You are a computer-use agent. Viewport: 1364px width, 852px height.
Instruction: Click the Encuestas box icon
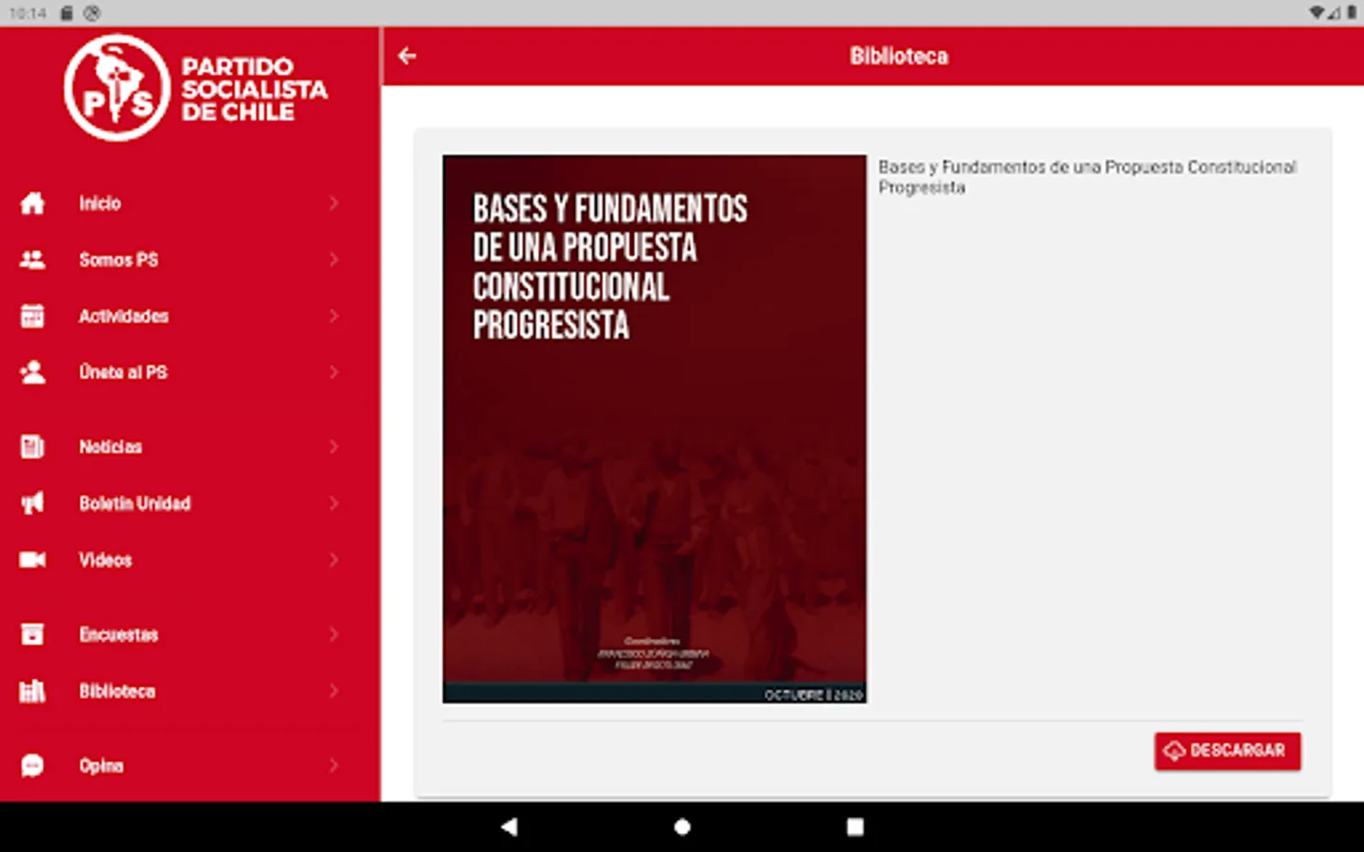32,634
